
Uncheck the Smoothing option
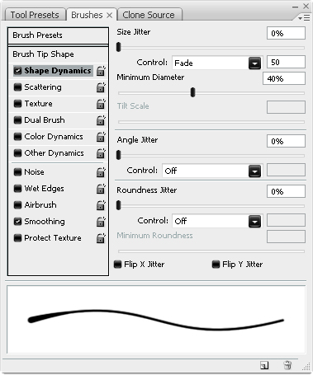click(x=17, y=222)
